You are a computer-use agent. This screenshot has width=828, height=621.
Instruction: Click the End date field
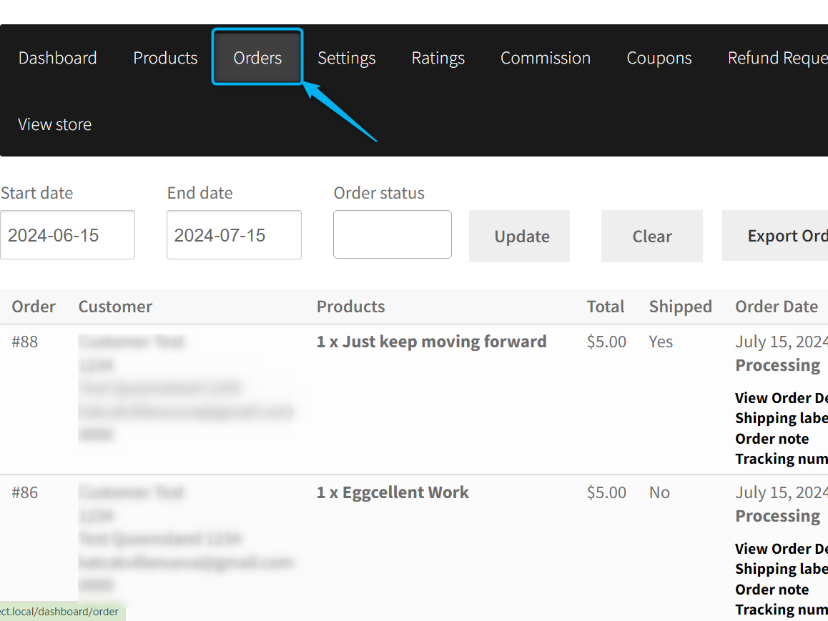[234, 235]
